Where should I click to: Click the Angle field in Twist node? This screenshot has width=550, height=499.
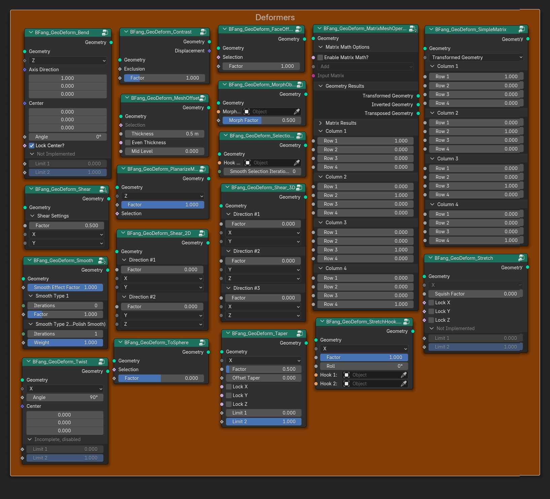click(65, 397)
